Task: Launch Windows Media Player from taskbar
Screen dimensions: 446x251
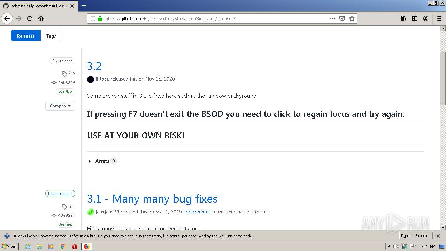Action: 51,246
